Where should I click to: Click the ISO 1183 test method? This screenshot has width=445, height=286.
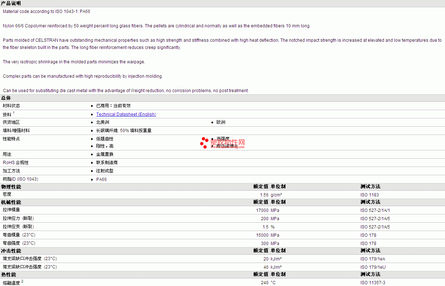[x=370, y=195]
